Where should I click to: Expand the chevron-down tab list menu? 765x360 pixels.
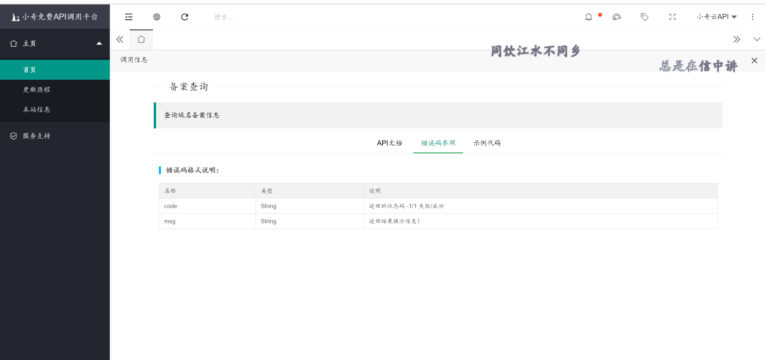point(757,39)
